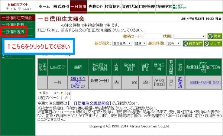Click the 一般 account type cell
Screen dimensions: 223x136
coord(58,82)
